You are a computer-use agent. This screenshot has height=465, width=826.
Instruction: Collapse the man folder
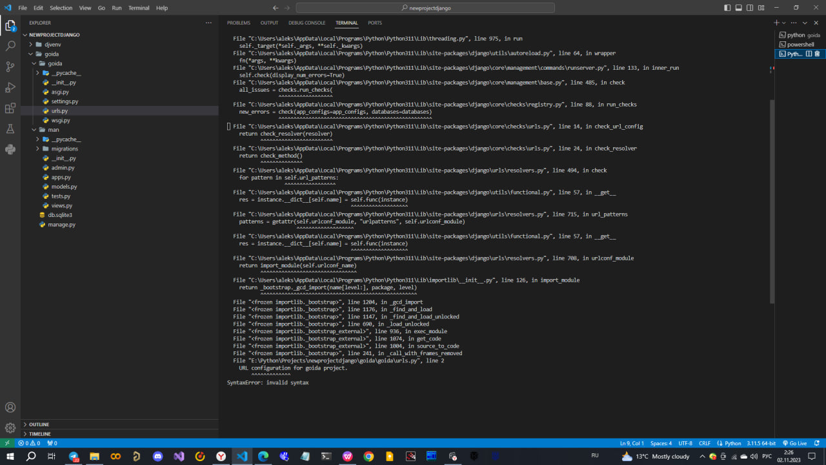(119, 130)
